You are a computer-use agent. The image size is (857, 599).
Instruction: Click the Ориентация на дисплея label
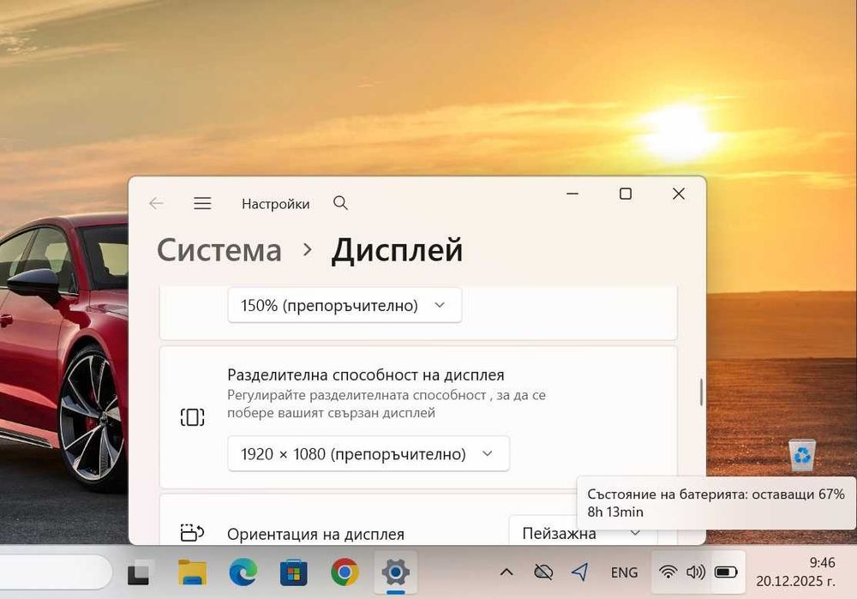(x=316, y=534)
